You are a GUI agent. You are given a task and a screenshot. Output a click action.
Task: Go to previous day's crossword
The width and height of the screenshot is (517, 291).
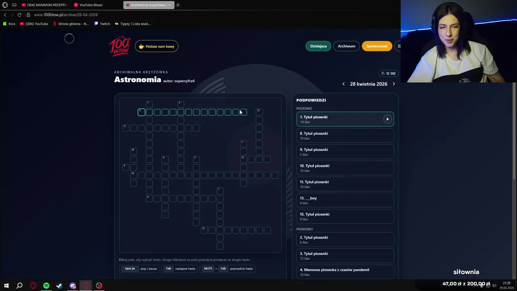pyautogui.click(x=344, y=84)
